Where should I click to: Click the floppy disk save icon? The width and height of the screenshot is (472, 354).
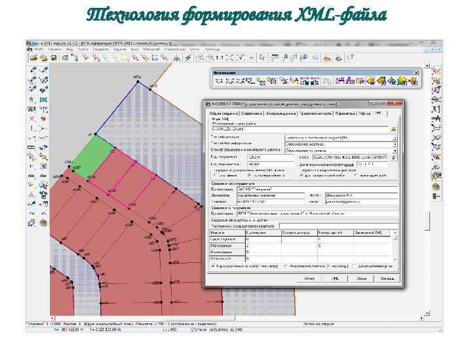54,58
